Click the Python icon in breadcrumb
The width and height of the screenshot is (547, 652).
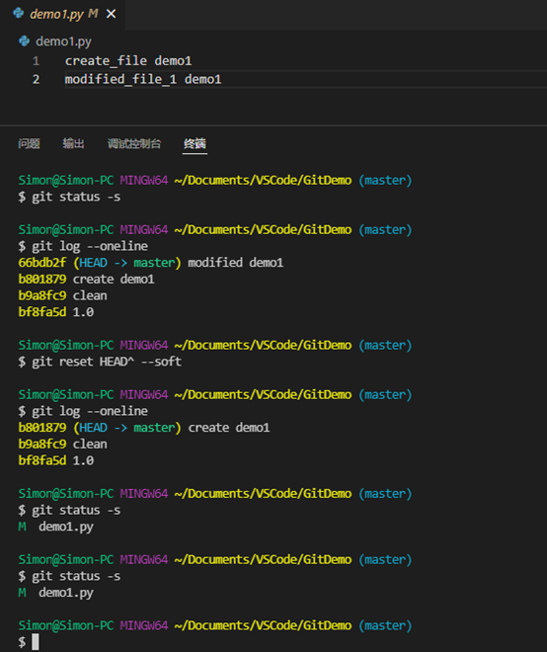[24, 41]
